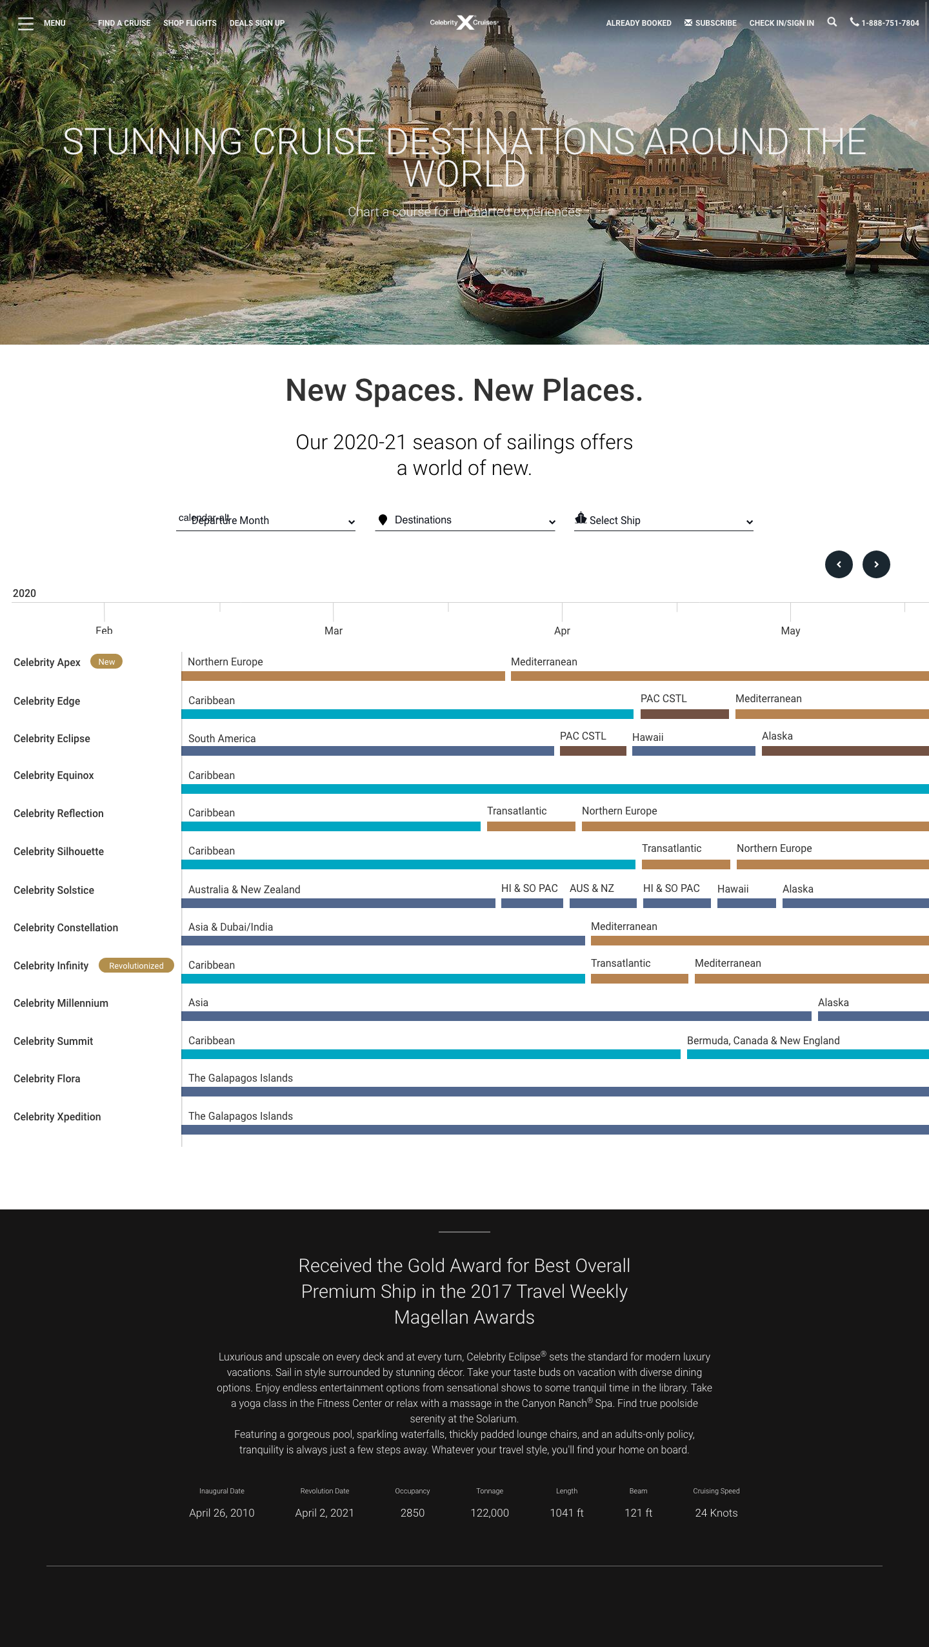Click Eclipse Alaska itinerary bar
Image resolution: width=929 pixels, height=1647 pixels.
tap(845, 751)
